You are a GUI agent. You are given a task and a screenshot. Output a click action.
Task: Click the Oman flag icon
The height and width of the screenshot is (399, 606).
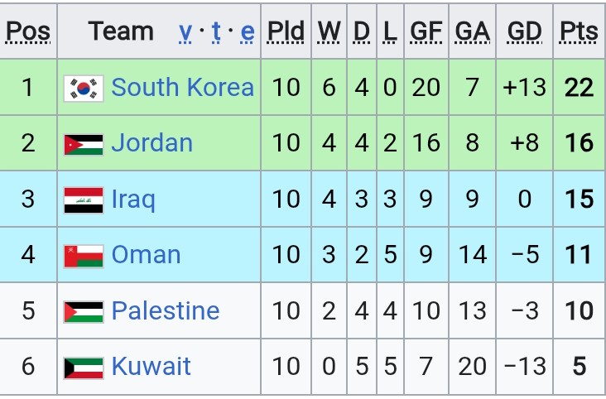tap(84, 256)
